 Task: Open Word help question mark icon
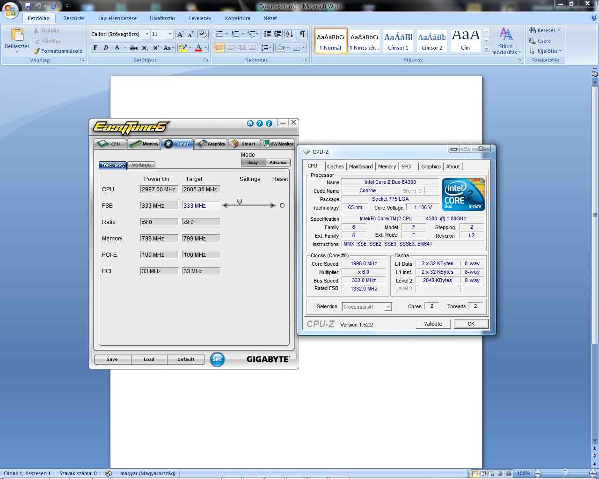coord(594,18)
